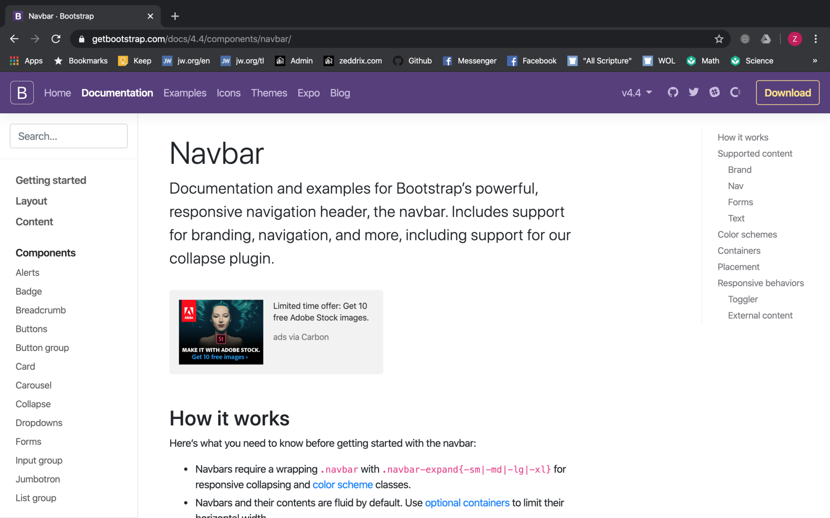This screenshot has width=830, height=518.
Task: Open the optional containers link
Action: pos(467,503)
